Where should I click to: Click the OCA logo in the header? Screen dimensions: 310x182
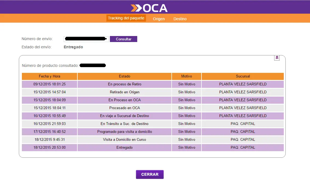click(149, 8)
